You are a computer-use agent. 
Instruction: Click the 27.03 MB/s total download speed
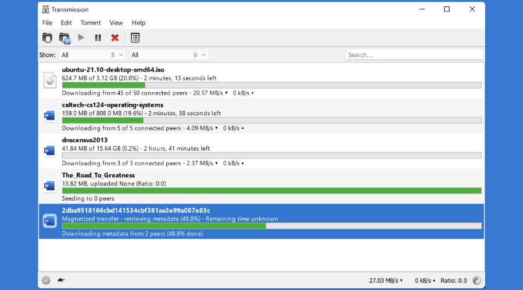(386, 281)
